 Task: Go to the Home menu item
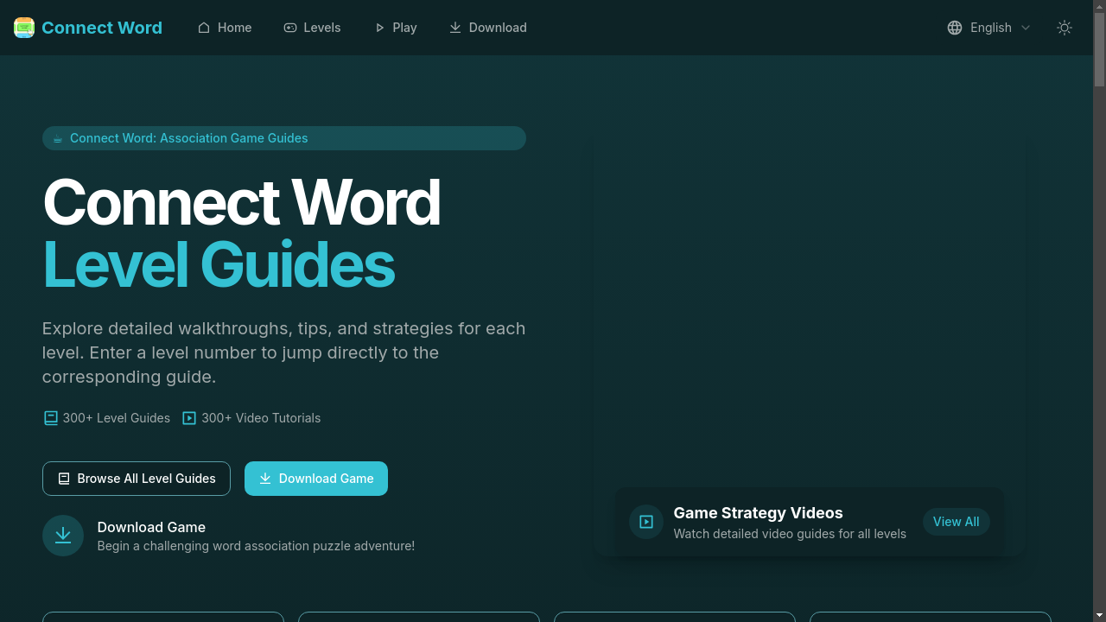[x=225, y=28]
